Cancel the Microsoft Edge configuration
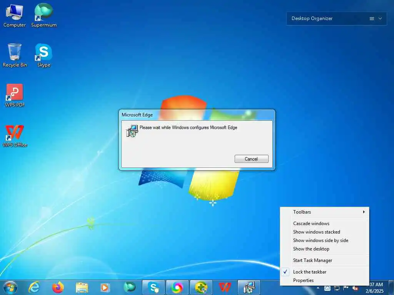Screen dimensions: 394x295 252,159
